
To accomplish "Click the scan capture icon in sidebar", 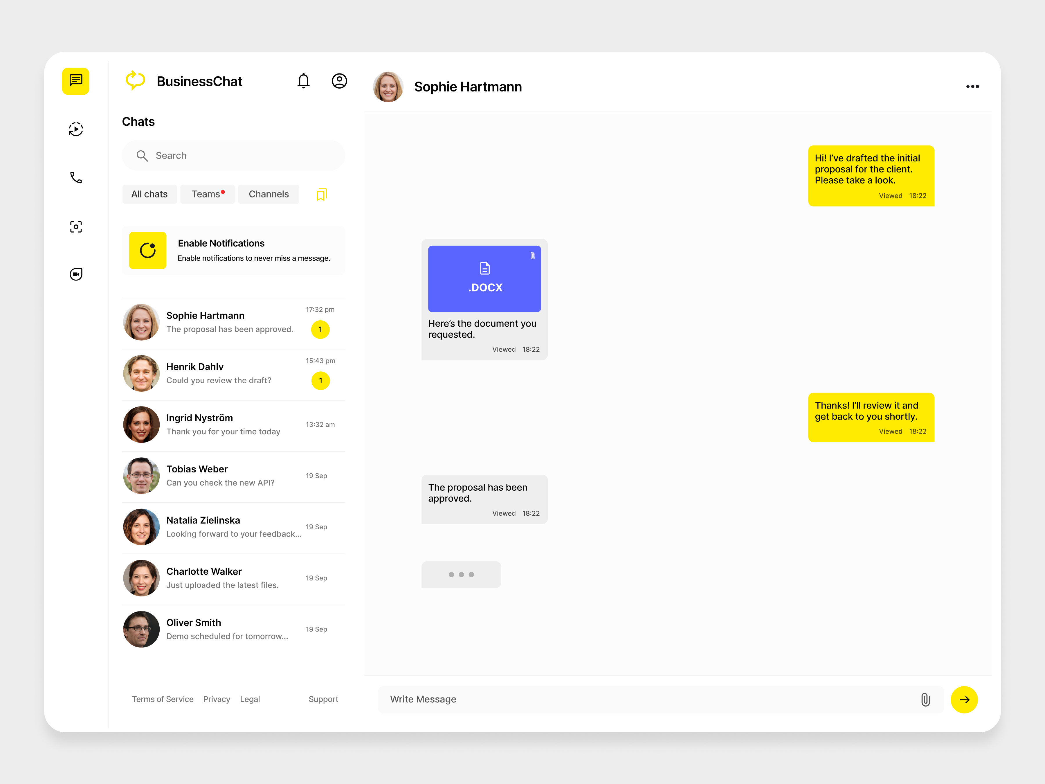I will 75,227.
